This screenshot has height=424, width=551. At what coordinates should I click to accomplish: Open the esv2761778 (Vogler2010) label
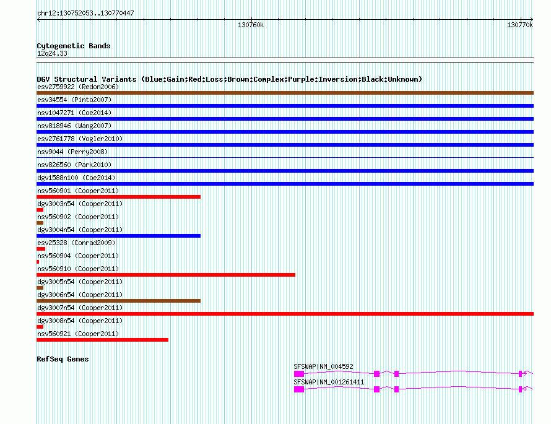(80, 139)
